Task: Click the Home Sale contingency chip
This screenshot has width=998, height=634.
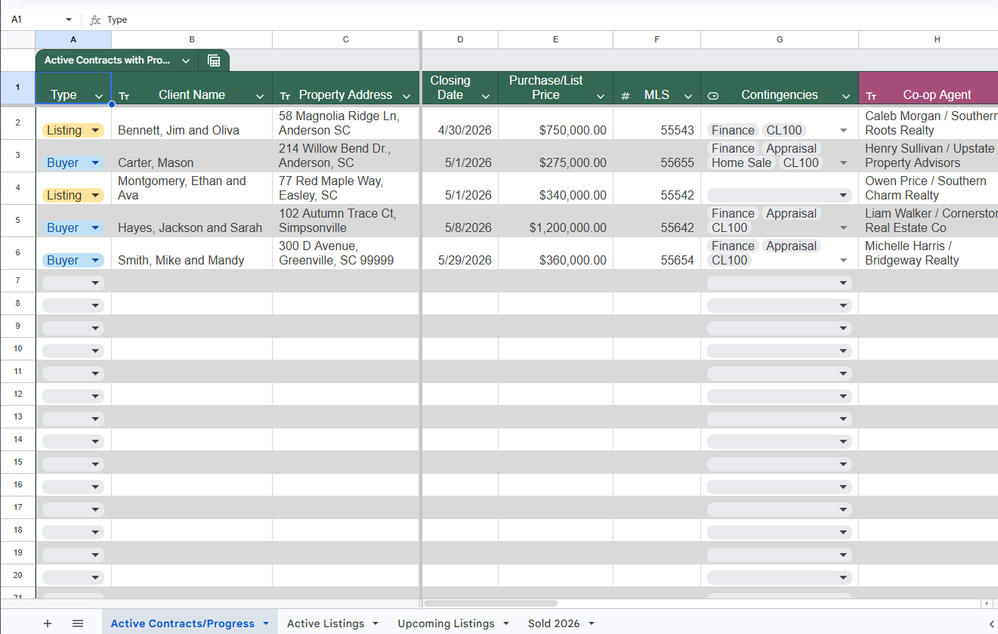Action: point(741,162)
